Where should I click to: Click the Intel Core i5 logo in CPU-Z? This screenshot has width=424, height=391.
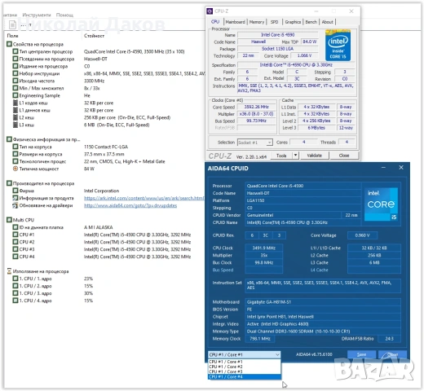[x=338, y=46]
